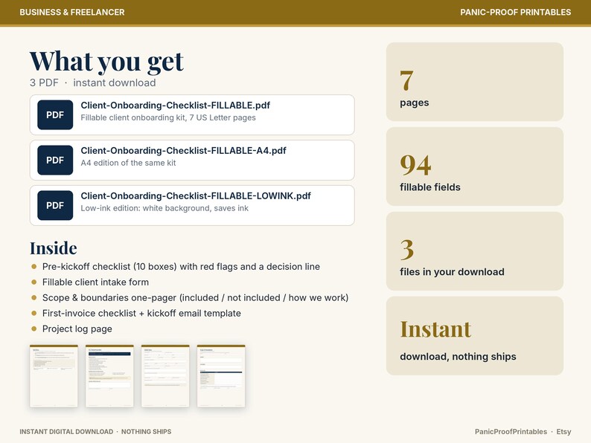The height and width of the screenshot is (443, 591).
Task: Click the 'Inside' section heading
Action: [x=54, y=248]
